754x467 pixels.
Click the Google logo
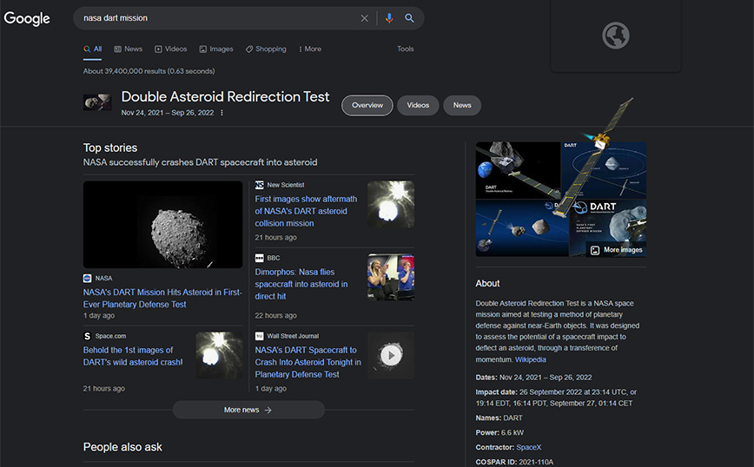pos(27,18)
